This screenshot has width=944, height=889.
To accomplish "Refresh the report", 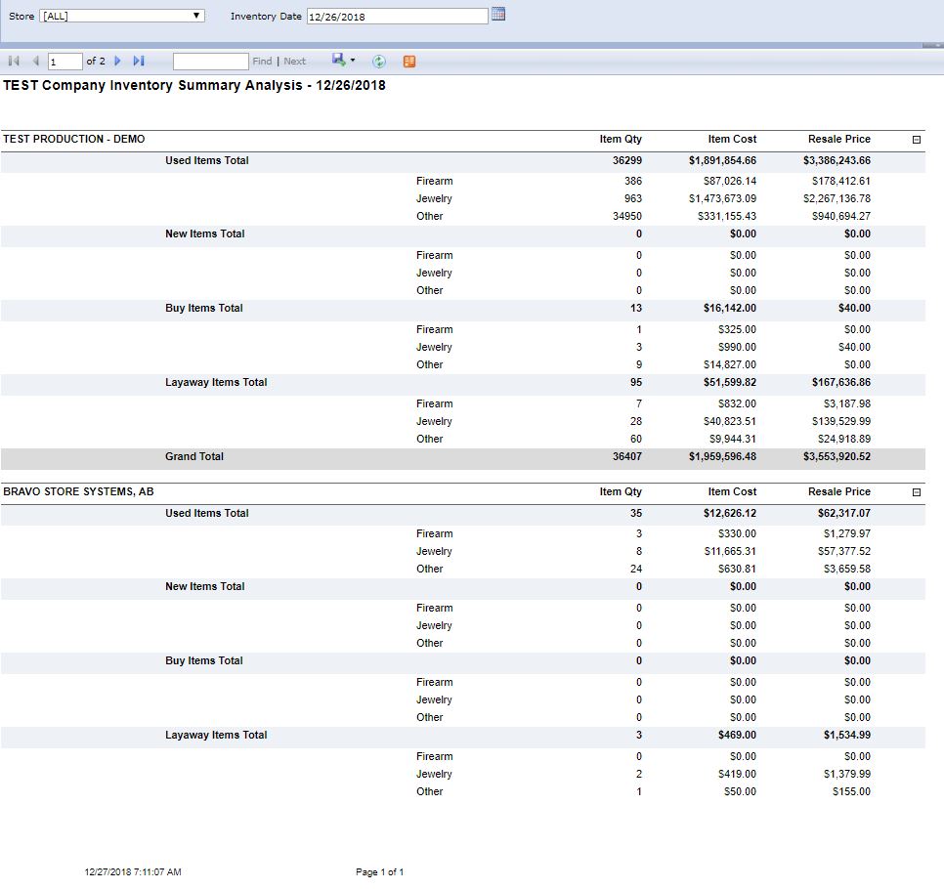I will point(379,62).
